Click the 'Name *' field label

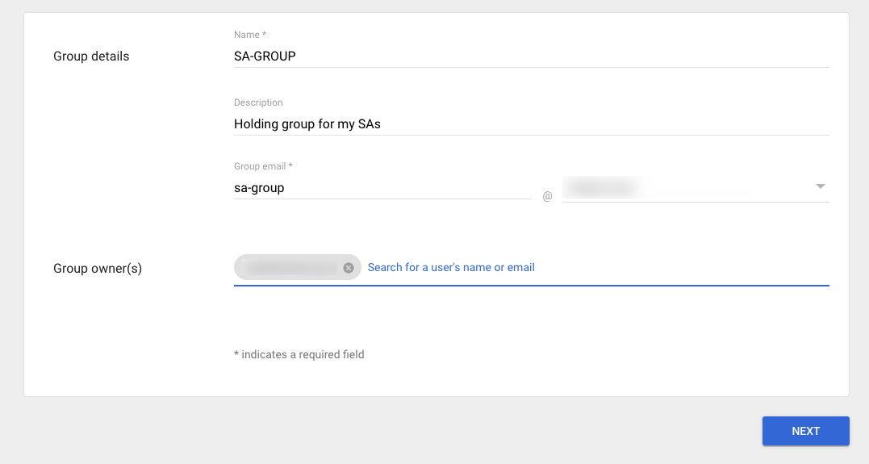click(249, 35)
